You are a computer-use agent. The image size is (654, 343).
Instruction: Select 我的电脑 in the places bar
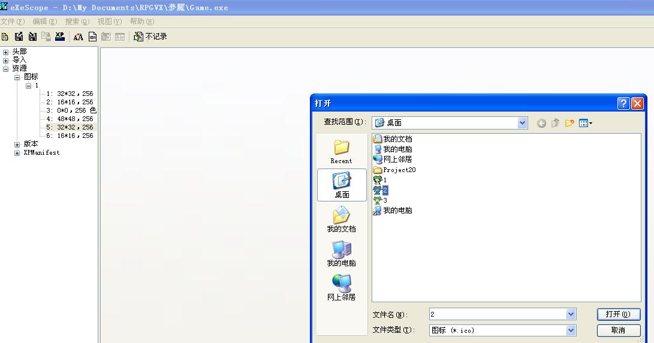(x=341, y=254)
